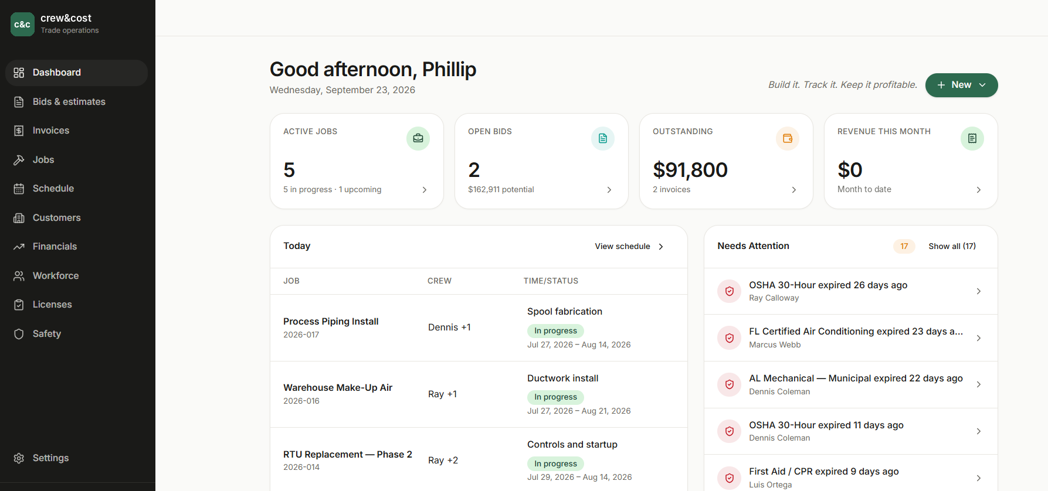The width and height of the screenshot is (1048, 491).
Task: Click the Licenses clipboard icon
Action: tap(19, 305)
